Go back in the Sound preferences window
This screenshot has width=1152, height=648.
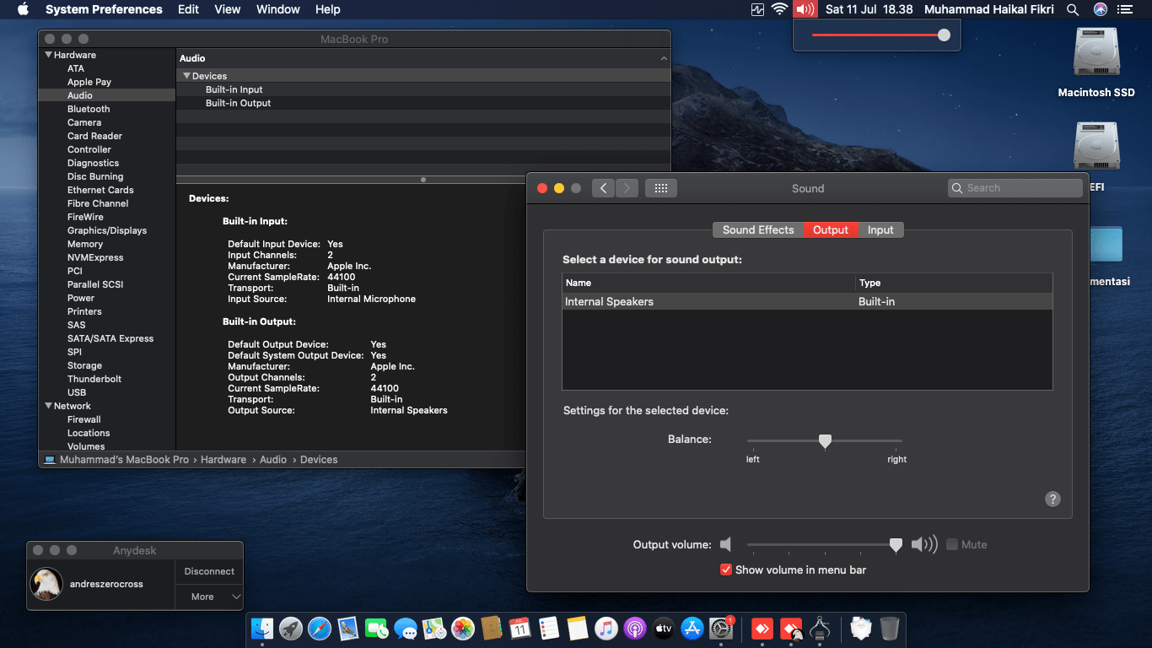point(603,188)
